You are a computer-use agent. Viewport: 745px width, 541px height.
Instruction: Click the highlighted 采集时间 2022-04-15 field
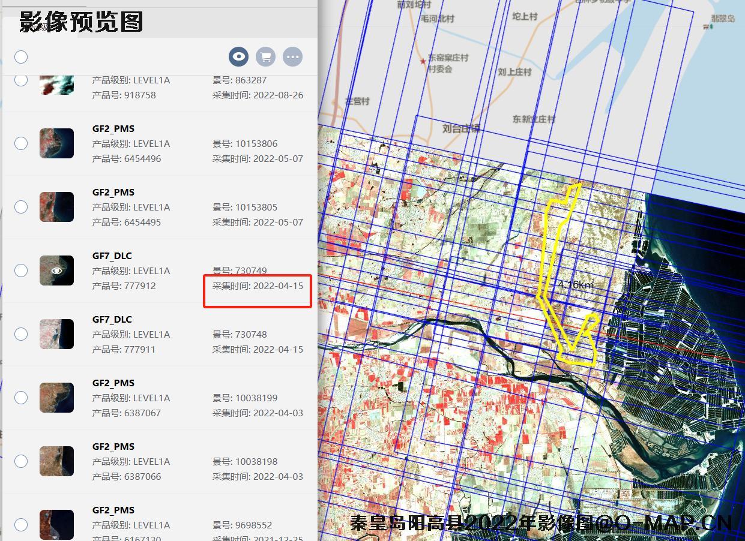coord(258,286)
